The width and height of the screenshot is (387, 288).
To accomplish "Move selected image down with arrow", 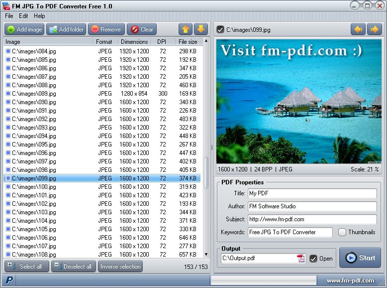I will coord(201,29).
